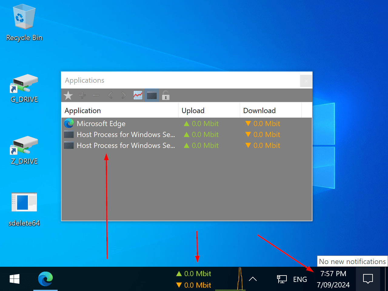Select the sdelete64 desktop icon
This screenshot has width=388, height=291.
pos(24,210)
